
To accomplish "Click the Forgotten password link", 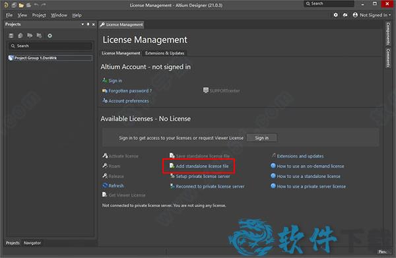I will (x=130, y=90).
